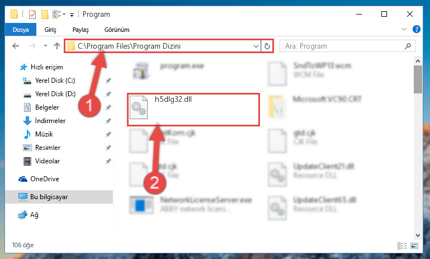This screenshot has width=430, height=259.
Task: Click the New Folder icon in quick access toolbar
Action: click(x=45, y=15)
